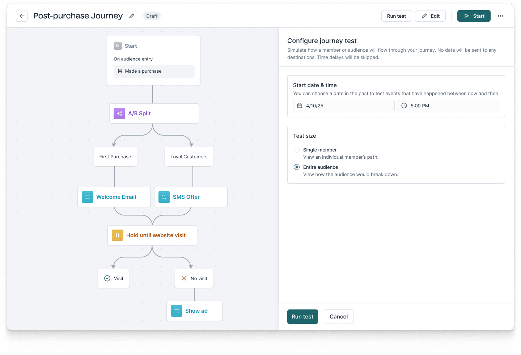Screen dimensions: 521x355
Task: Select the Single member test size option
Action: click(x=297, y=150)
